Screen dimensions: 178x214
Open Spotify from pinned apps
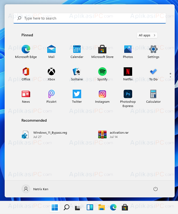tap(102, 74)
